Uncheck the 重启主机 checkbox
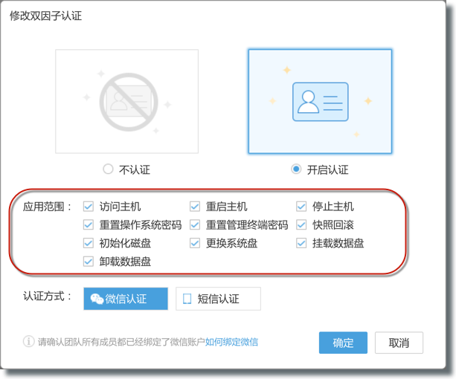 click(195, 207)
